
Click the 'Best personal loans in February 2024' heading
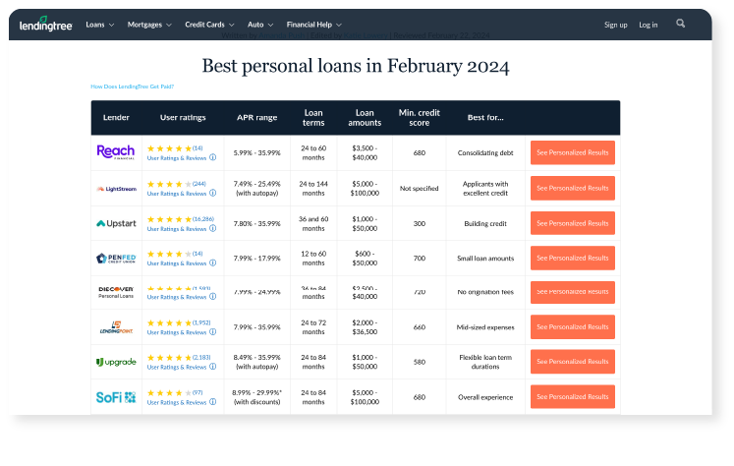coord(356,66)
